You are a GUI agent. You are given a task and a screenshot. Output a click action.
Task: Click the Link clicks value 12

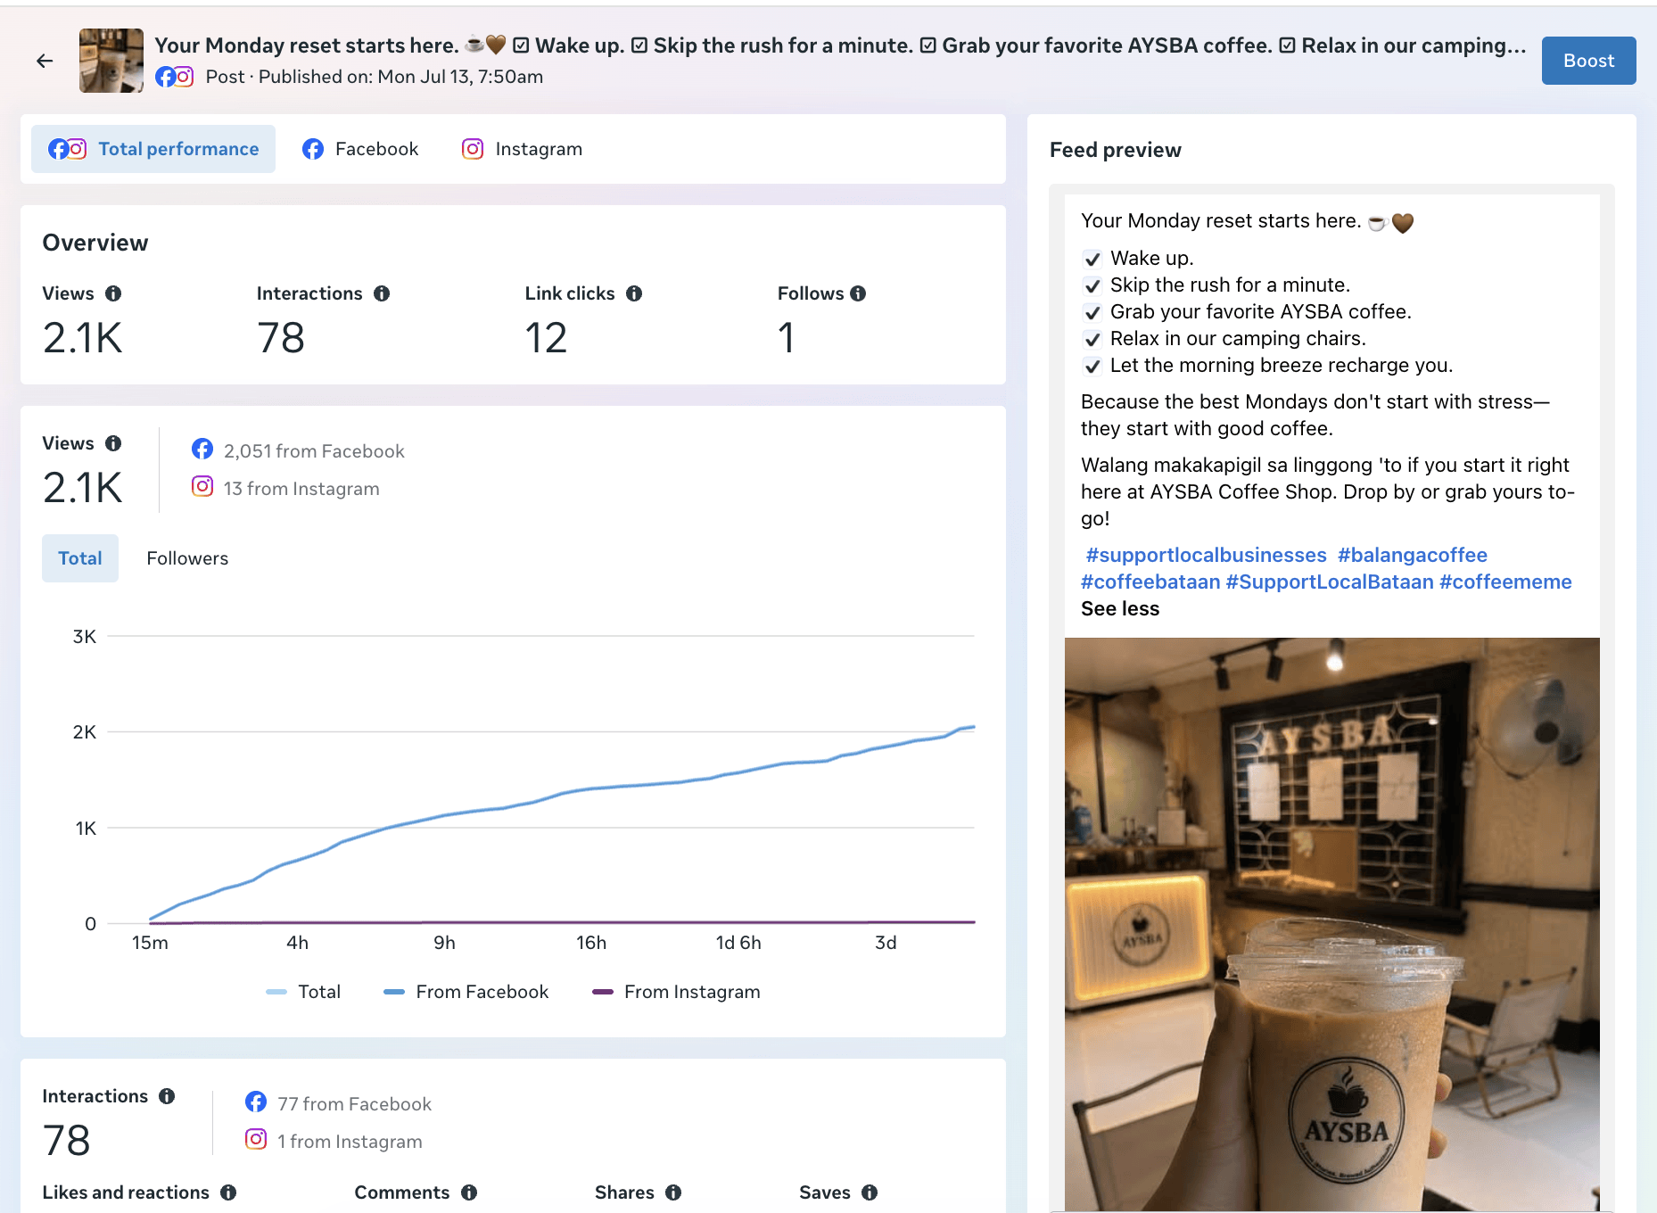546,338
